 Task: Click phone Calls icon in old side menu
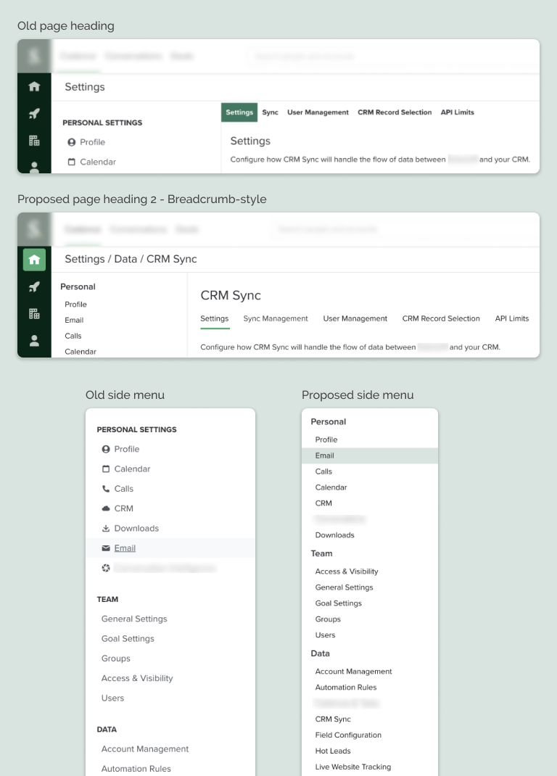coord(105,489)
